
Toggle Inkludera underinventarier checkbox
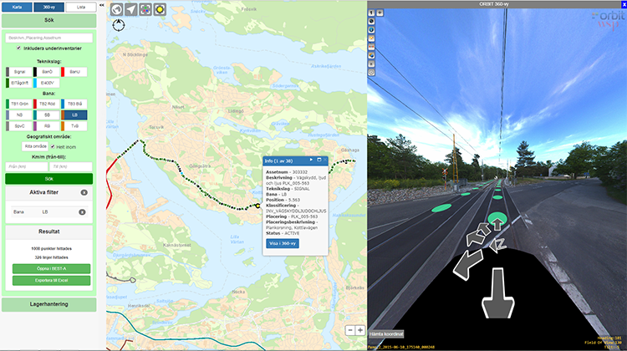19,48
